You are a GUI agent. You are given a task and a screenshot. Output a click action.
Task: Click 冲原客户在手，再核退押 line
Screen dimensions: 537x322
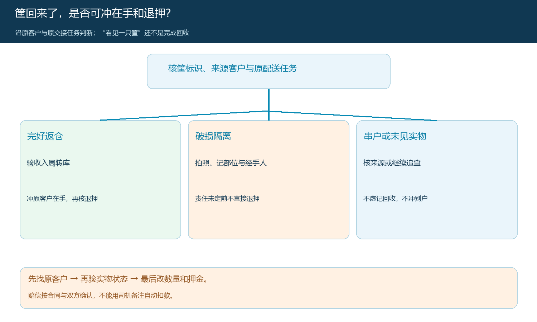pos(62,199)
